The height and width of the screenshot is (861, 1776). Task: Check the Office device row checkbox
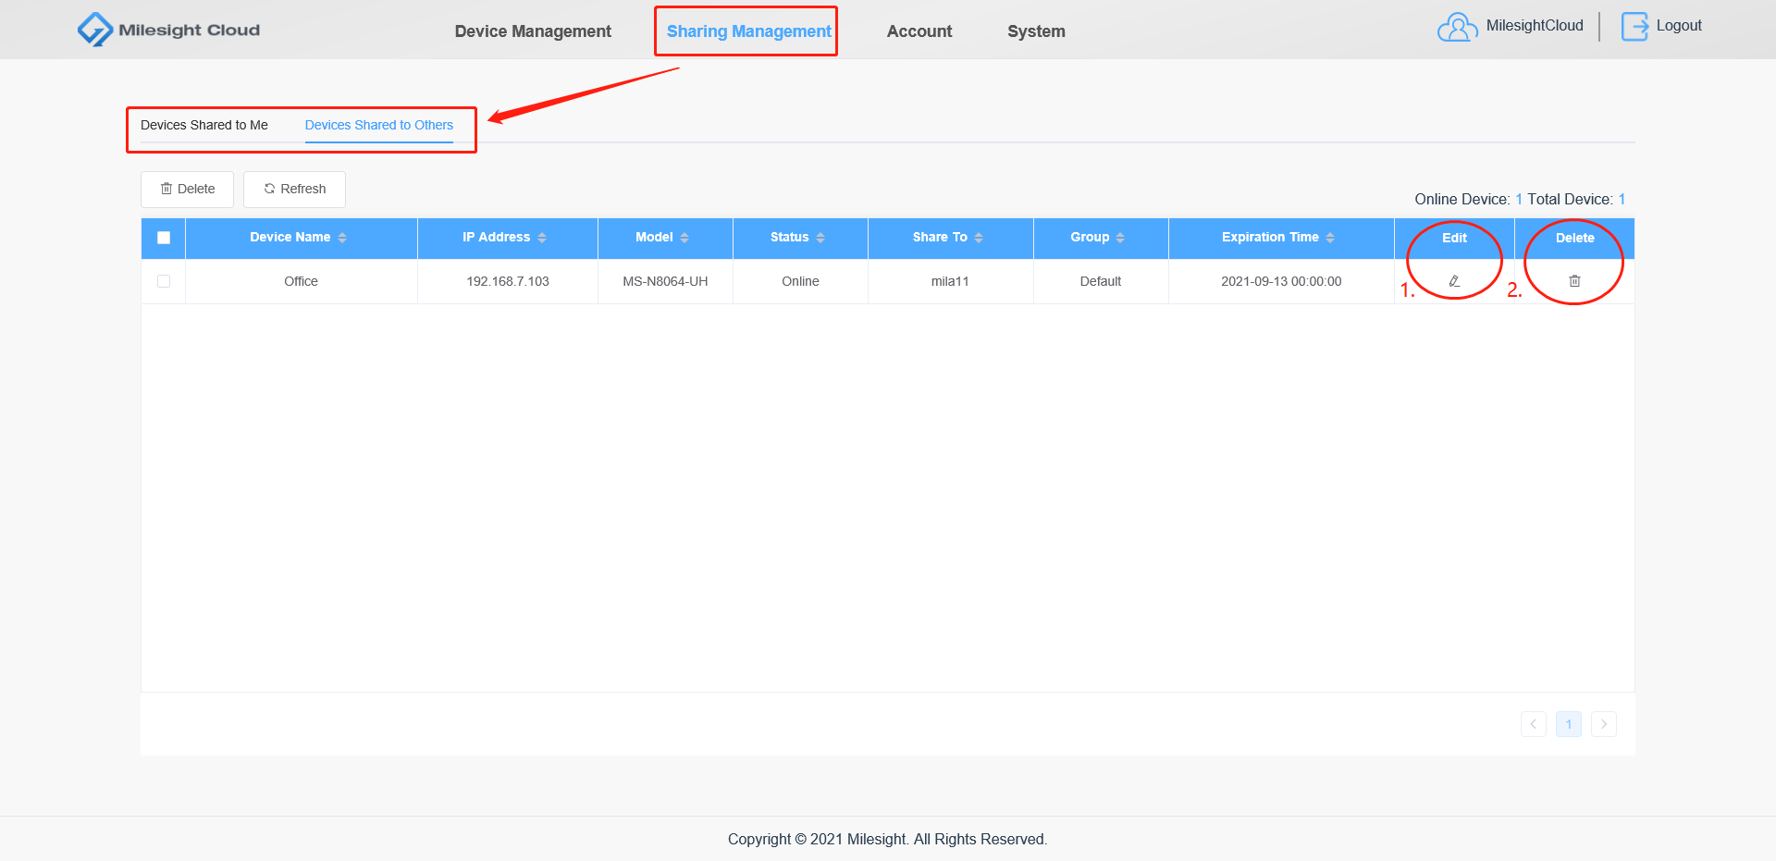point(164,281)
